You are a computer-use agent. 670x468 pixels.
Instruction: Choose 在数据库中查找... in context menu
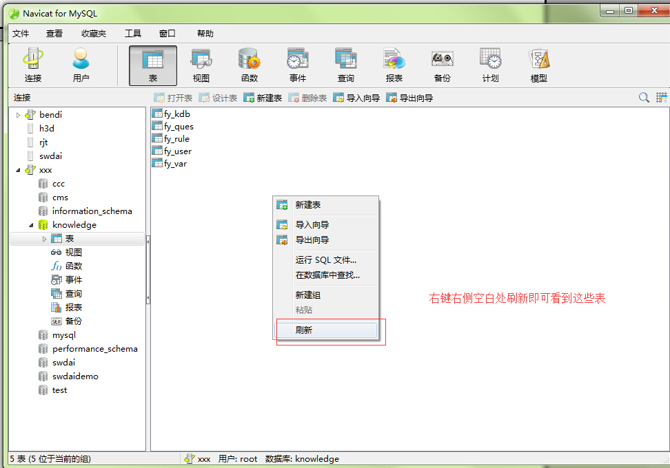pyautogui.click(x=325, y=275)
